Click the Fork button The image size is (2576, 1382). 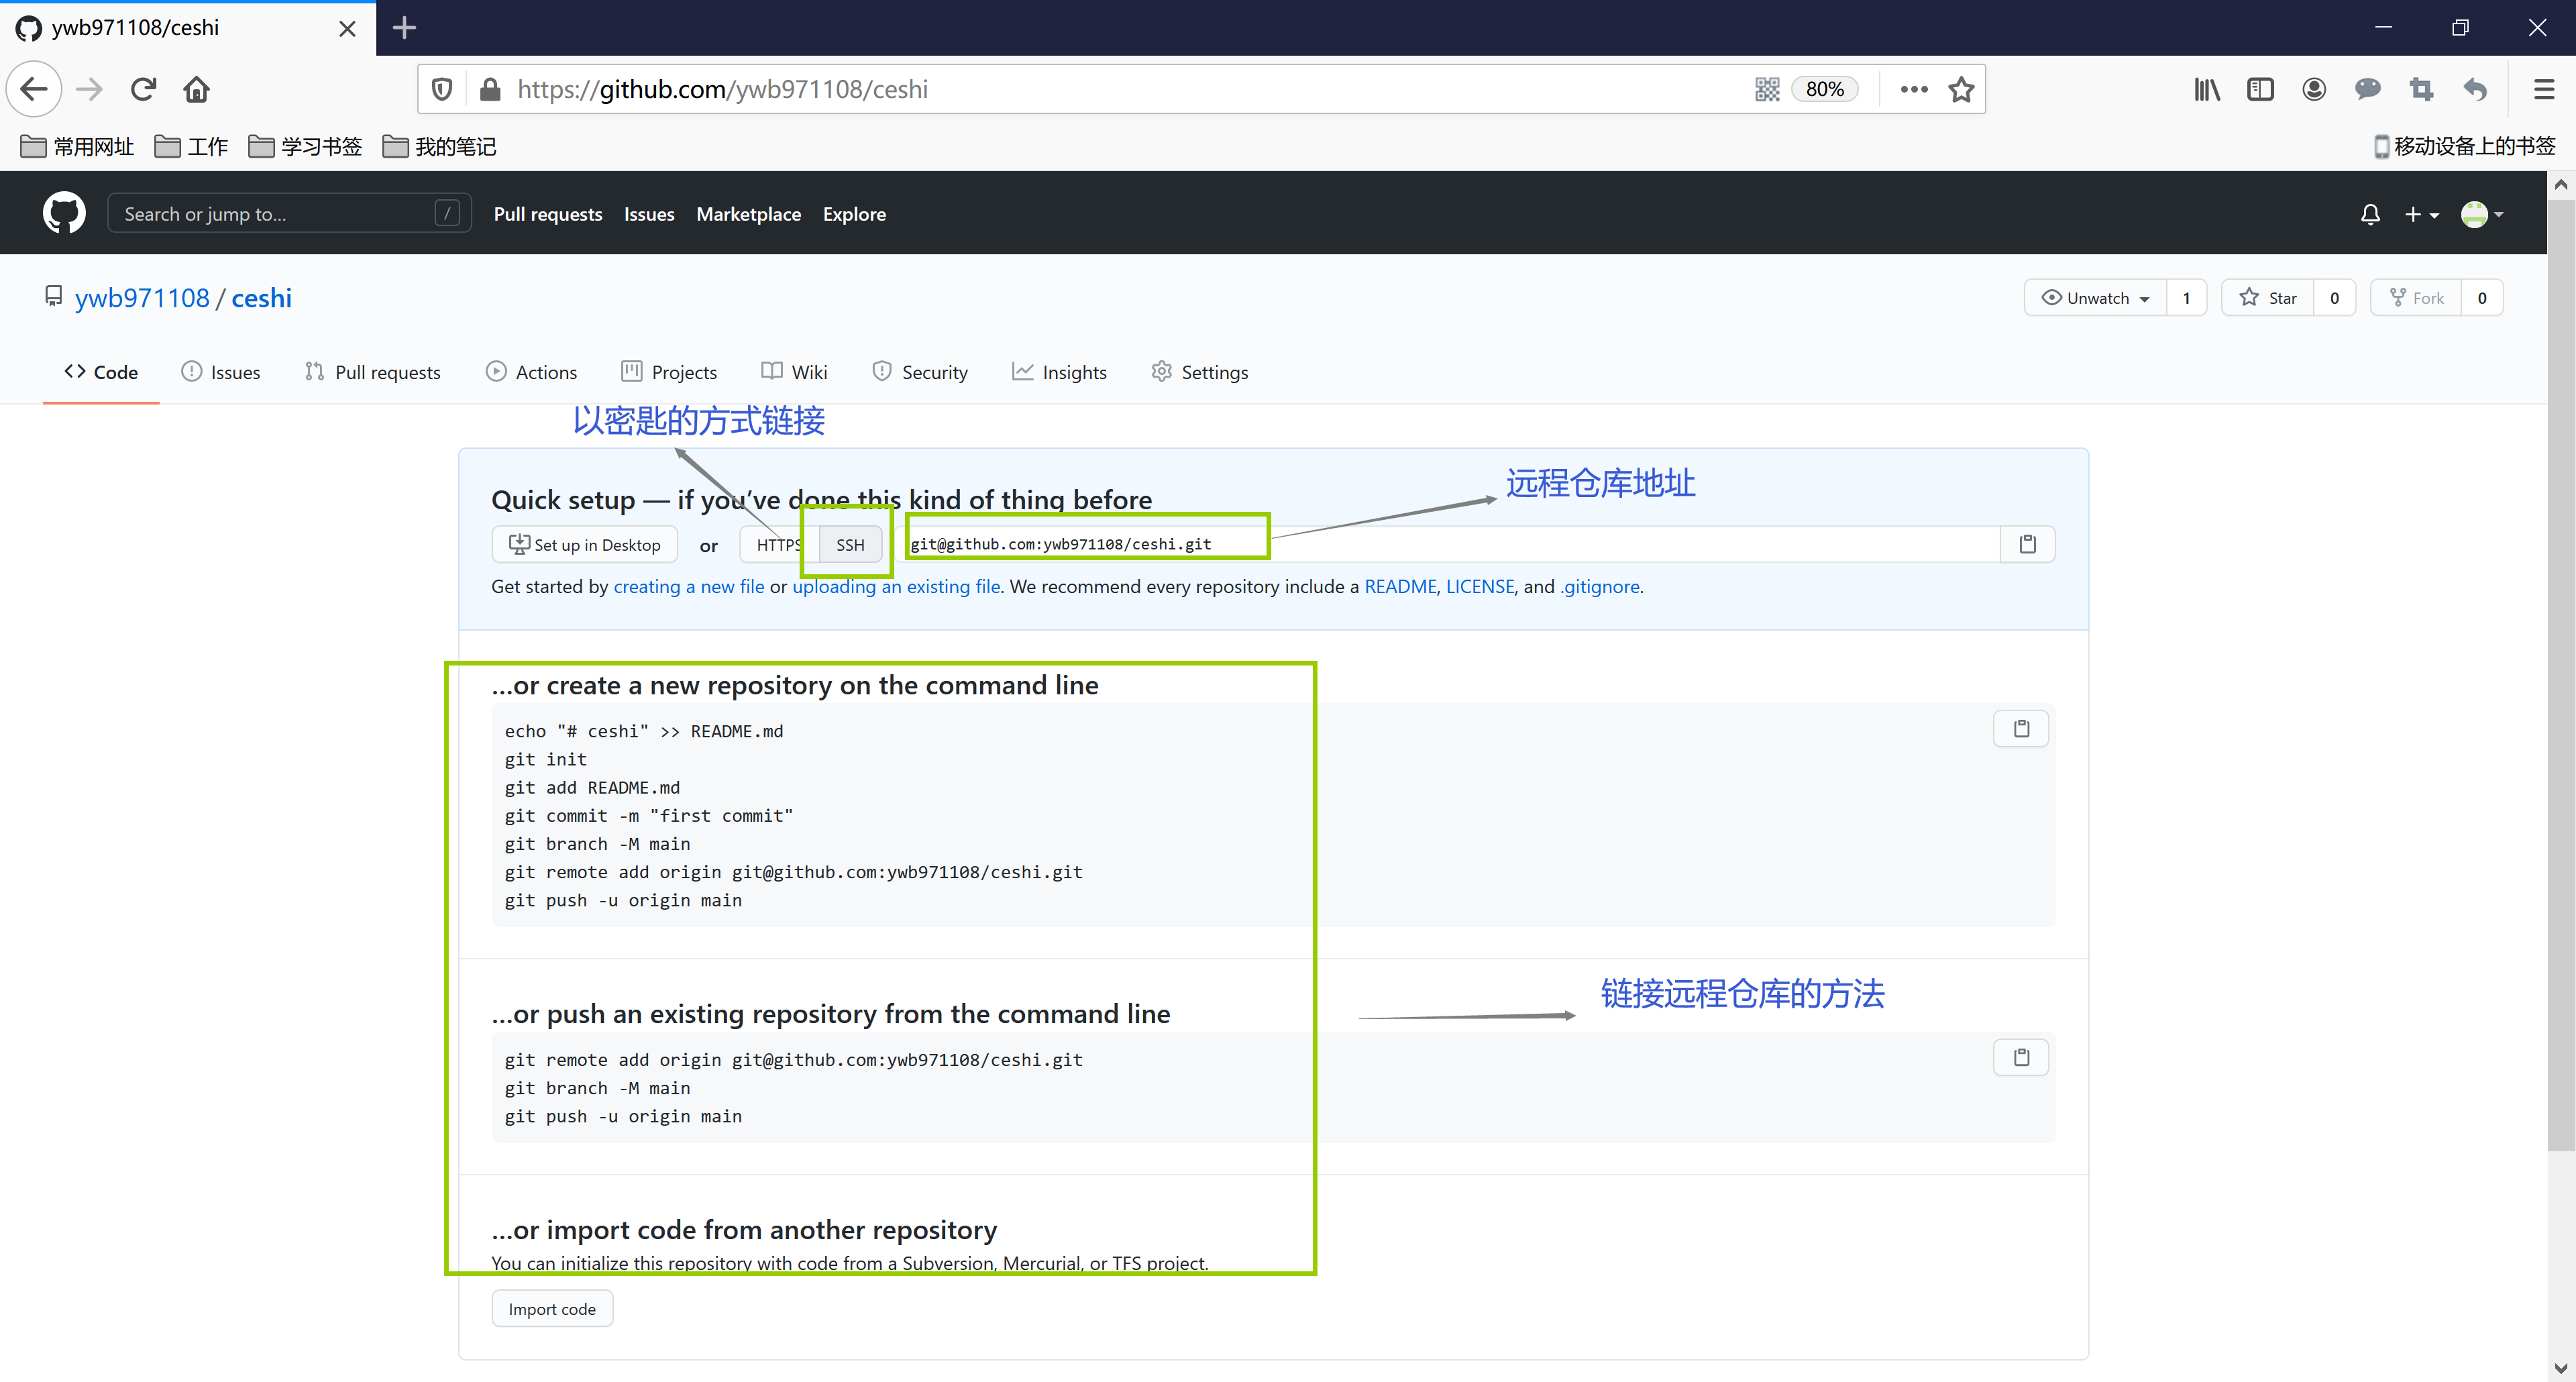[x=2415, y=298]
